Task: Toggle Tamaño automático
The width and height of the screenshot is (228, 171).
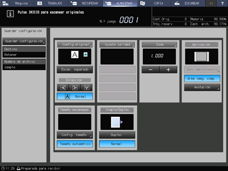Action: [75, 144]
